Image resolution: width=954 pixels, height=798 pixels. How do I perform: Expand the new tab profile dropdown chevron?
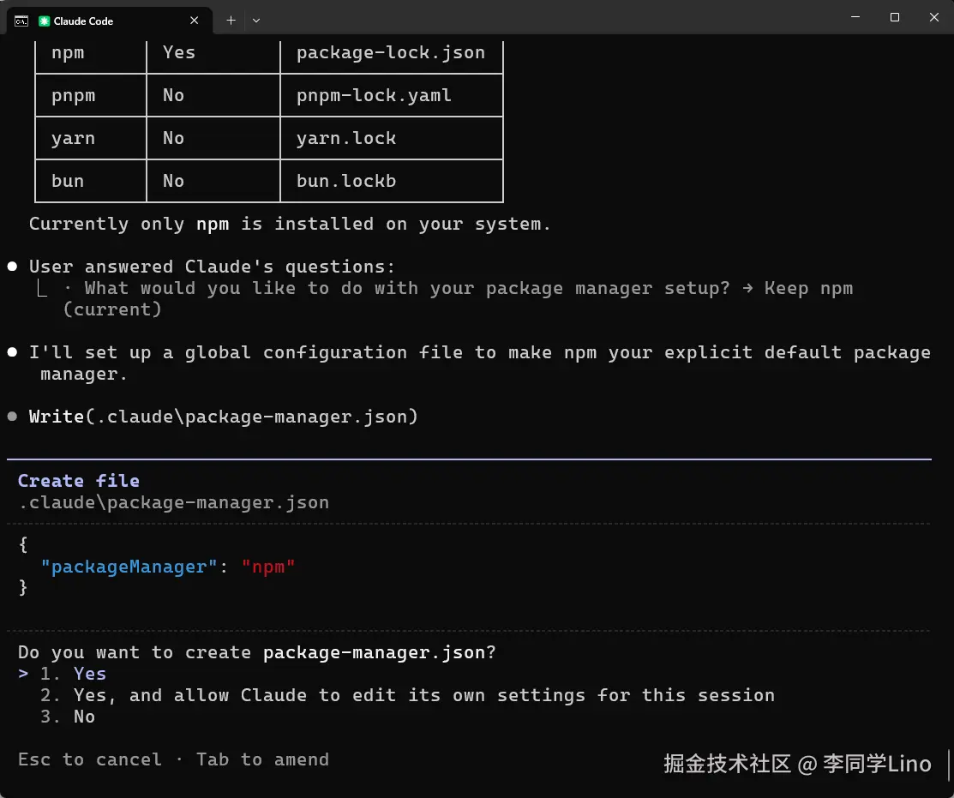pos(256,21)
